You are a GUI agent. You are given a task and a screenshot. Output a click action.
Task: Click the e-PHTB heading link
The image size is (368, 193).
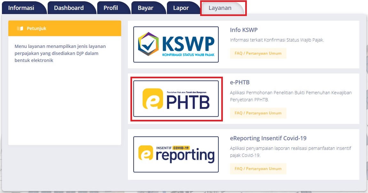[240, 82]
